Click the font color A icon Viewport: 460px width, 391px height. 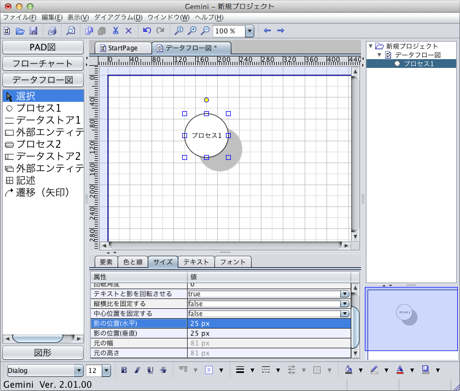[400, 370]
